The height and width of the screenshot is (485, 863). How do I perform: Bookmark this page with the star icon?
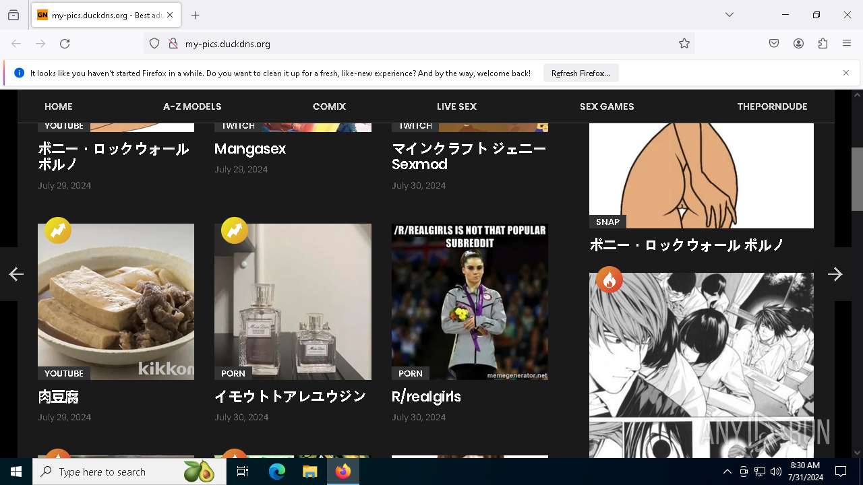(x=684, y=44)
